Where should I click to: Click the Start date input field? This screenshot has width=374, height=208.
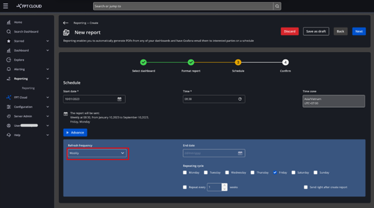click(x=94, y=99)
